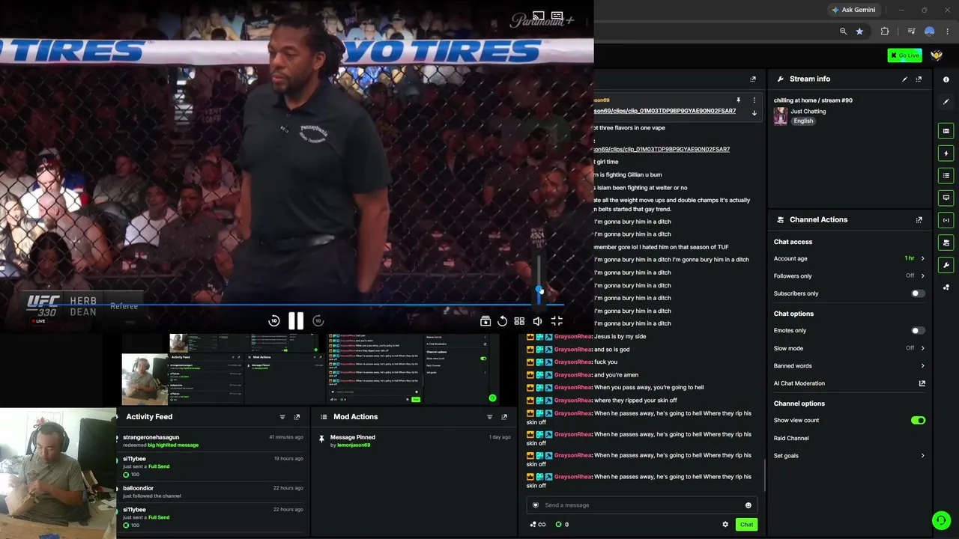Toggle the wrench sidebar icon
Image resolution: width=959 pixels, height=539 pixels.
(946, 265)
